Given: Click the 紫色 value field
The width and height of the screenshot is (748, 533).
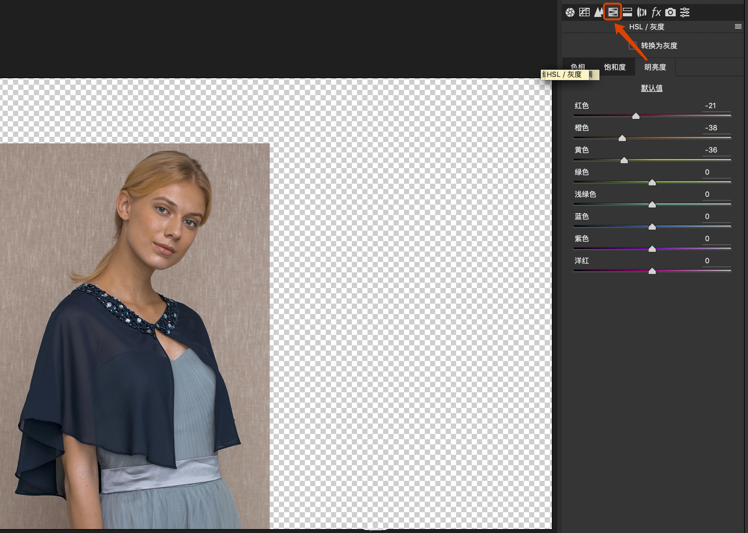Looking at the screenshot, I should [716, 238].
